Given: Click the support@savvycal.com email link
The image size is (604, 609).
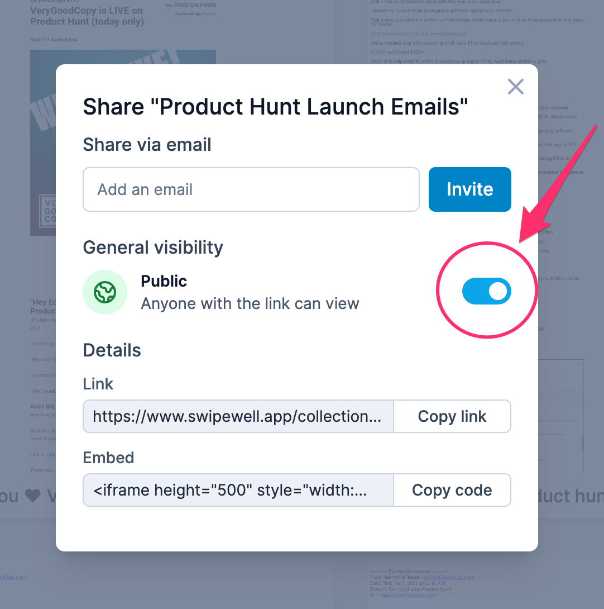Looking at the screenshot, I should tap(448, 577).
